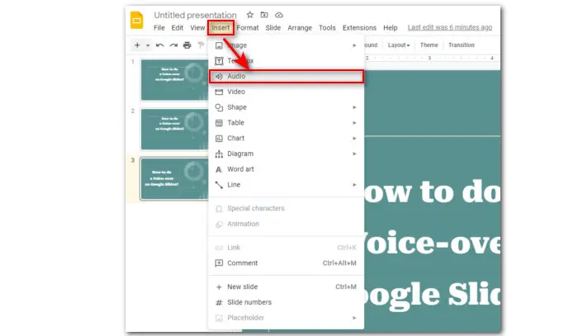Screen dimensions: 578x336
Task: Open the last edit history link
Action: coord(450,27)
